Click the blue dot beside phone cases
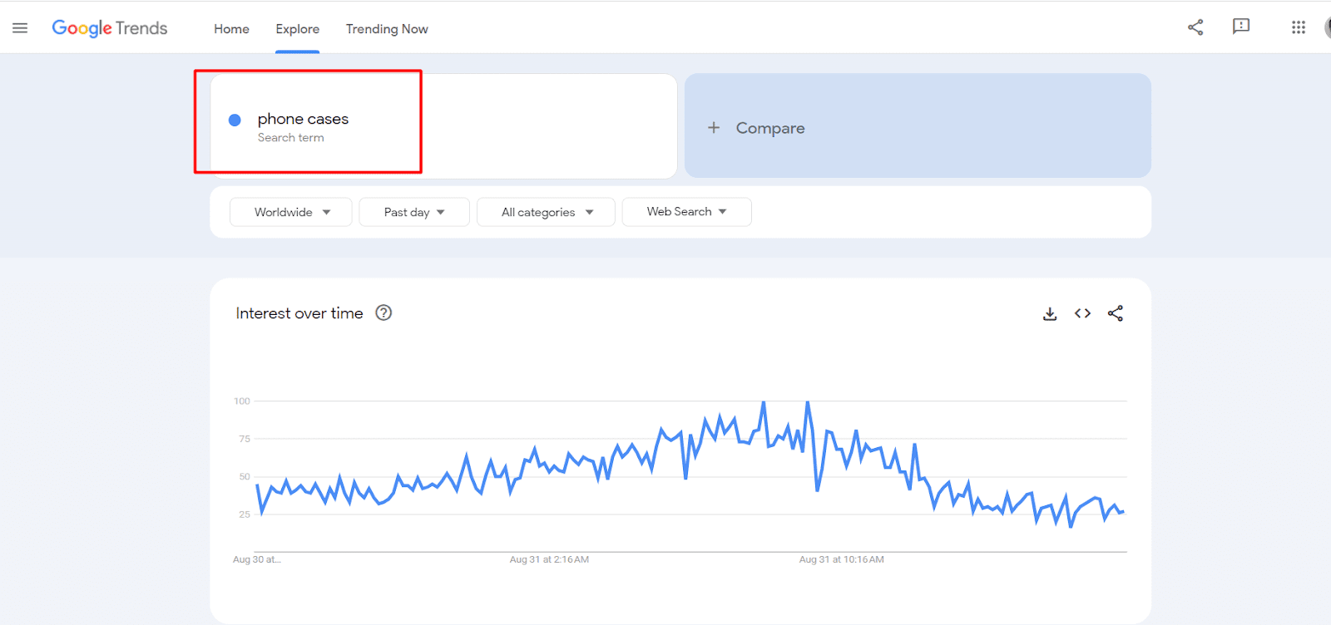The image size is (1331, 625). click(x=235, y=120)
